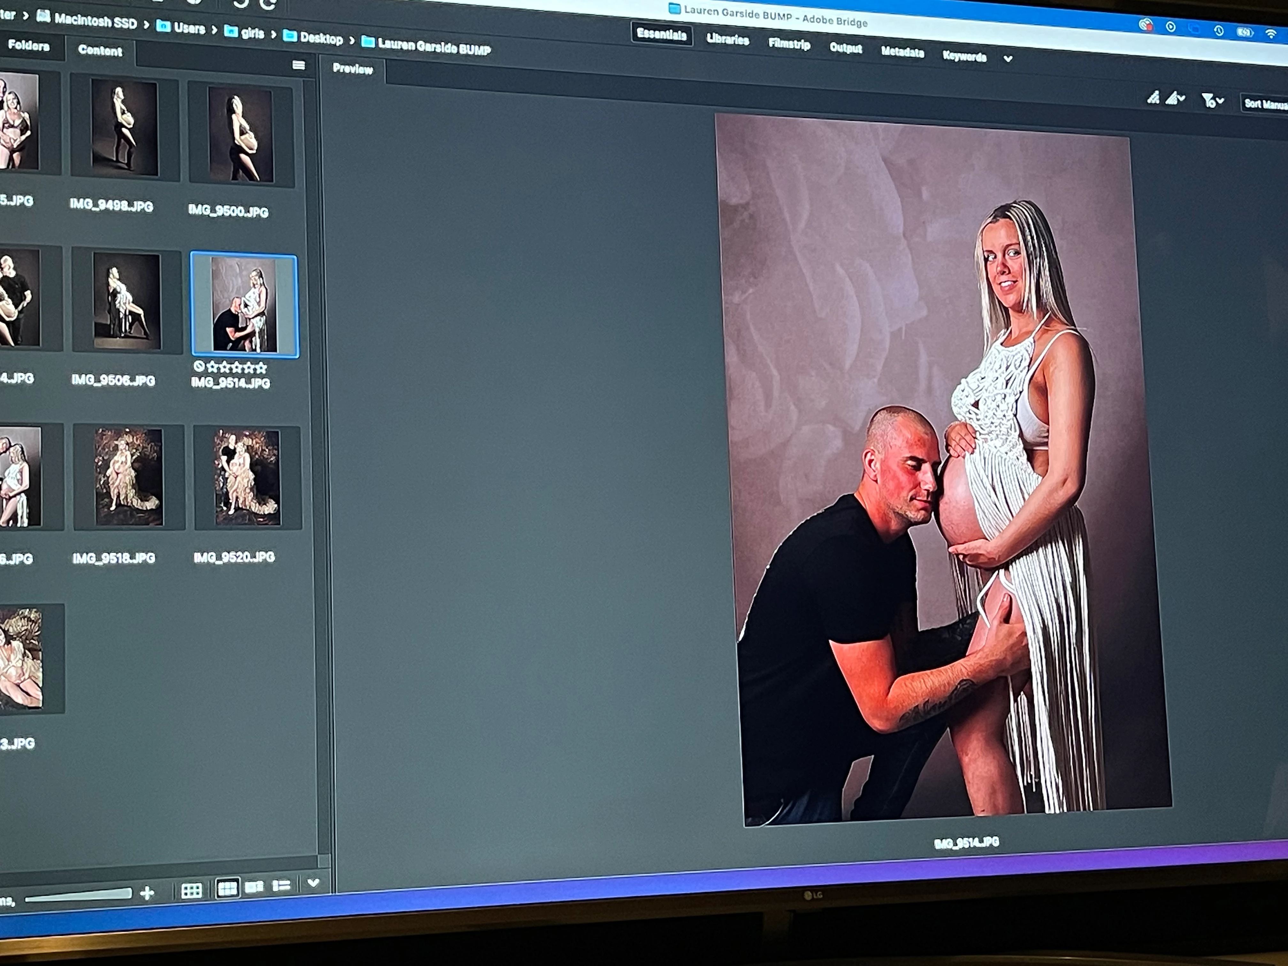Image resolution: width=1288 pixels, height=966 pixels.
Task: Open the Folders panel tab
Action: (x=28, y=45)
